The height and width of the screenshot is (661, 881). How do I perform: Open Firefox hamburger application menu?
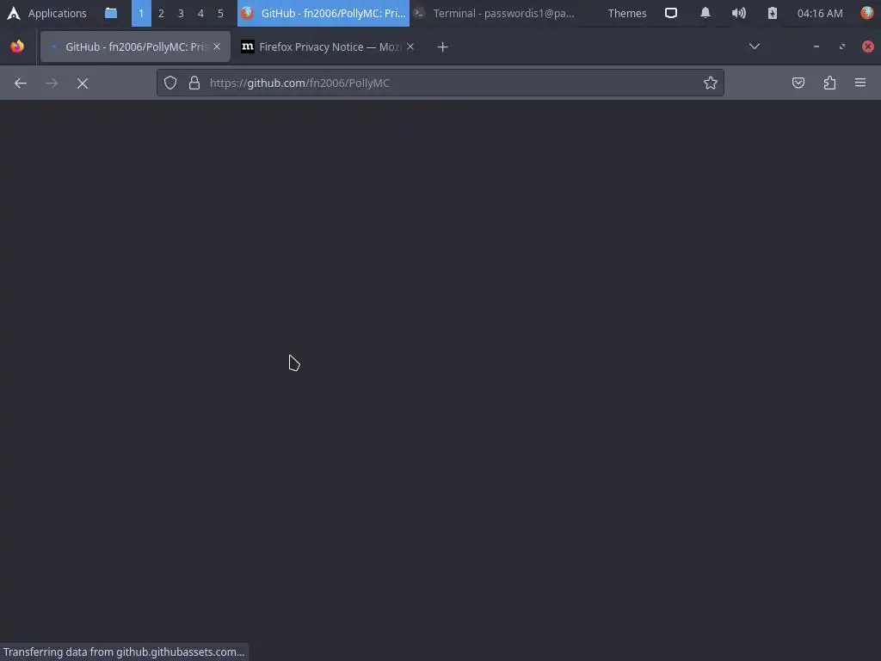coord(860,83)
